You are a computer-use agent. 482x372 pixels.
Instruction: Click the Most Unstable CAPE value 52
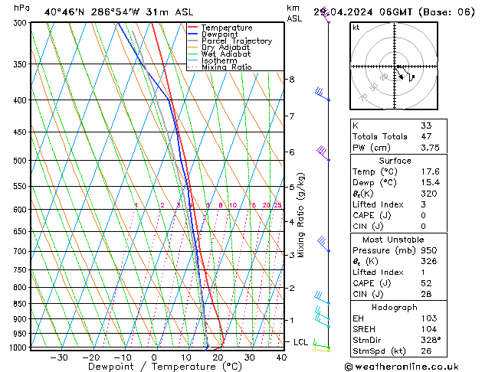(426, 283)
